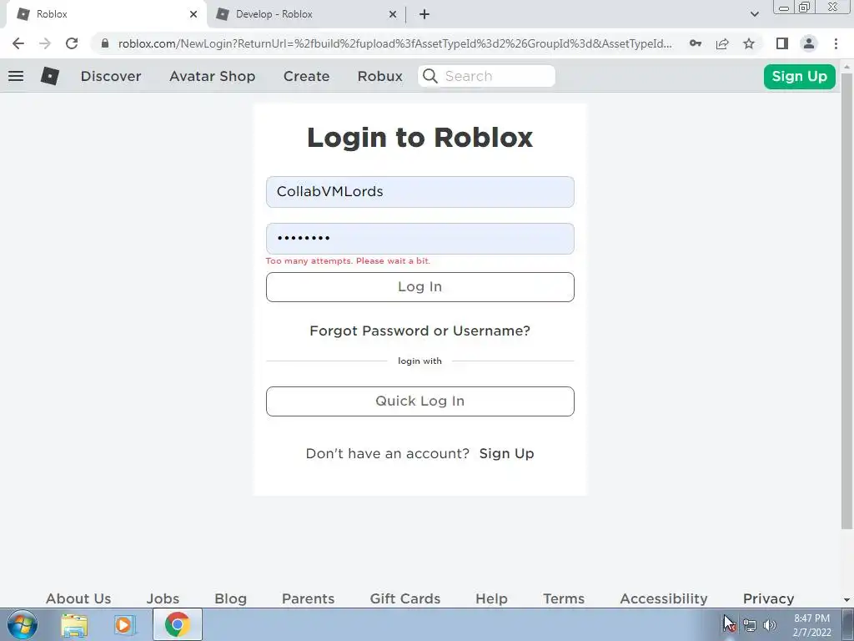Screen dimensions: 854x641
Task: Click Sign Up link beside account prompt
Action: [506, 453]
